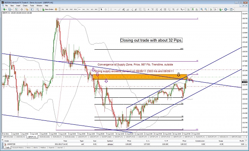This screenshot has width=249, height=151.
Task: Open the File menu
Action: [6, 6]
